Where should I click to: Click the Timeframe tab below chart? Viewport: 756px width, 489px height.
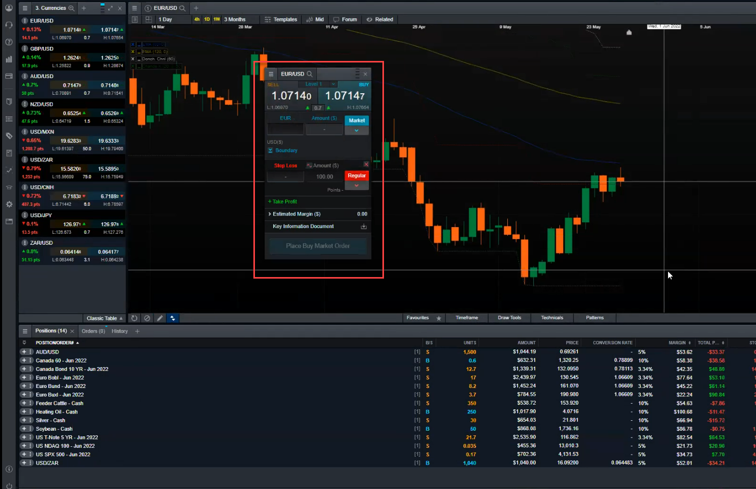(467, 318)
